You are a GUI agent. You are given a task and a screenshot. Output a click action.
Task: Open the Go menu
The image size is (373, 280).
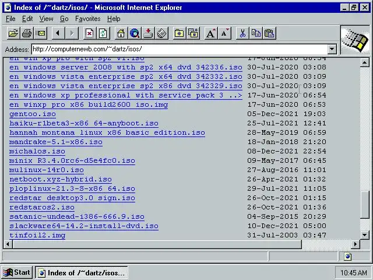(64, 19)
